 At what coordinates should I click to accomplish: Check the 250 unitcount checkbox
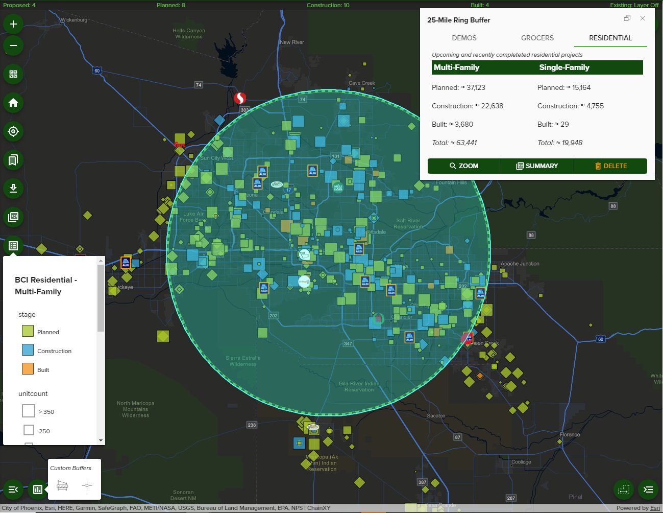coord(29,430)
